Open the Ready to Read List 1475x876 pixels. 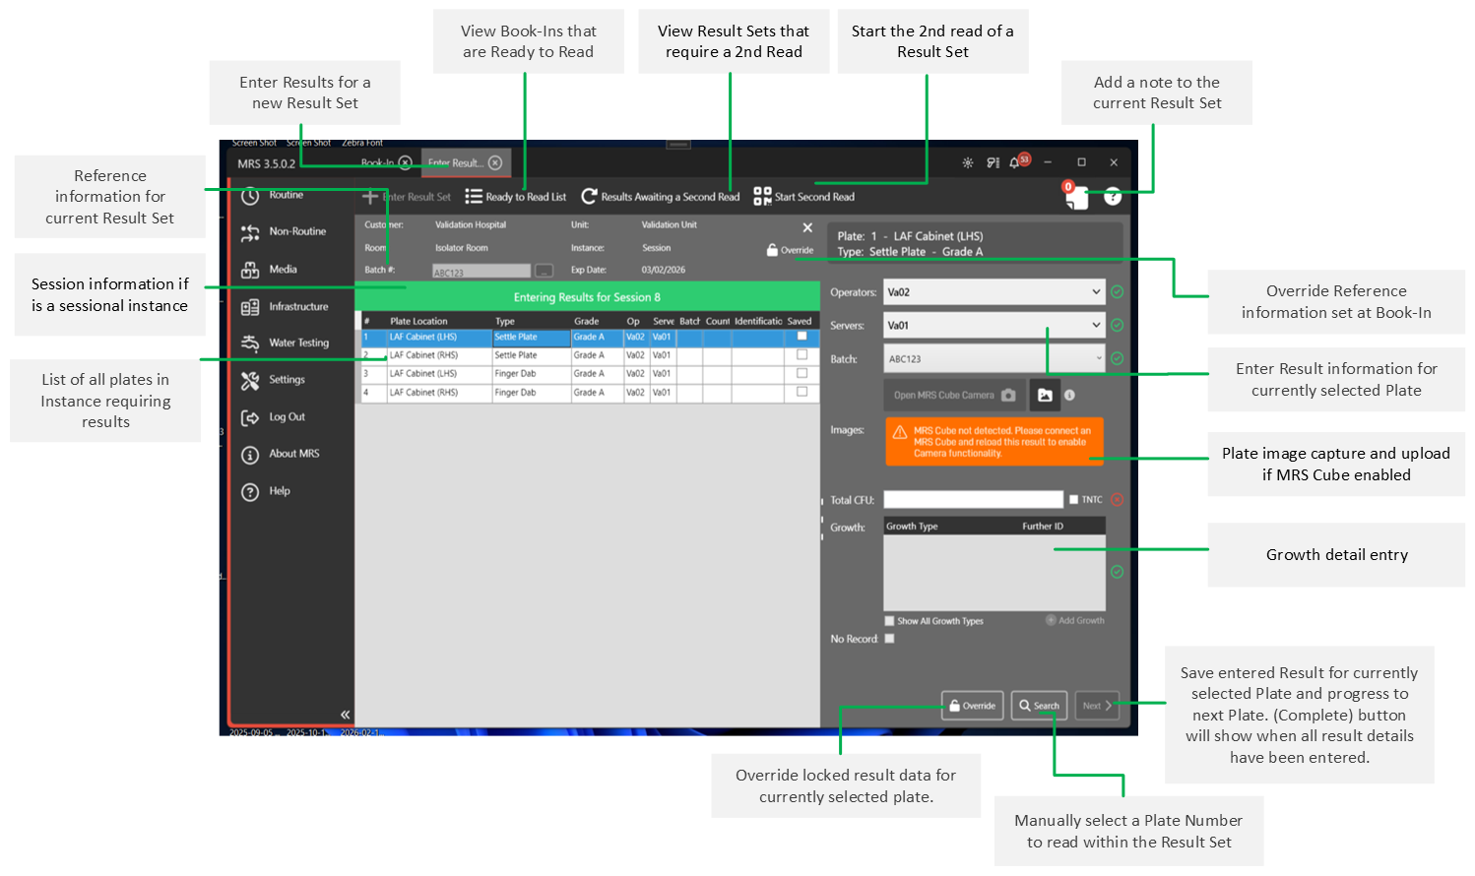tap(516, 197)
